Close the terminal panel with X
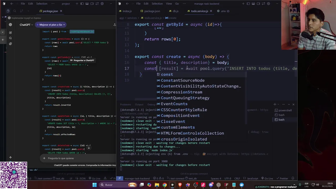The height and width of the screenshot is (189, 336). (x=293, y=104)
